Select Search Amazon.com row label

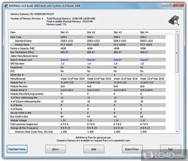tap(21, 60)
